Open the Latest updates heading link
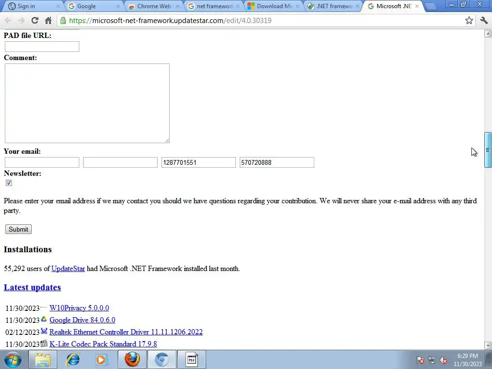Screen dimensions: 492x369 point(32,287)
